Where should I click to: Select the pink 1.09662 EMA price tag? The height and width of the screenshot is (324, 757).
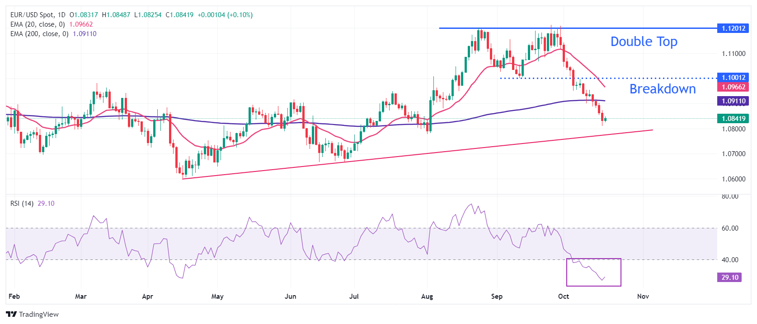[x=733, y=87]
